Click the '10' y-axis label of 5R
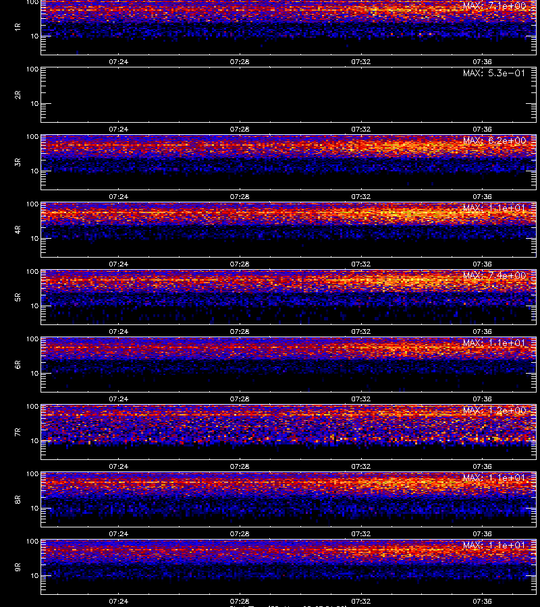This screenshot has height=607, width=540. (x=34, y=306)
